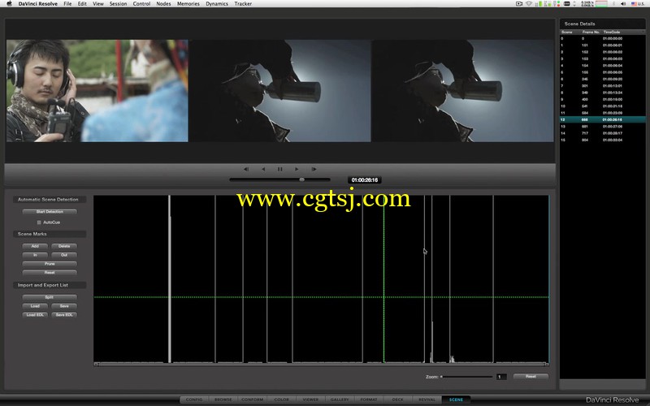
Task: Click the Load EDL button
Action: [x=35, y=315]
